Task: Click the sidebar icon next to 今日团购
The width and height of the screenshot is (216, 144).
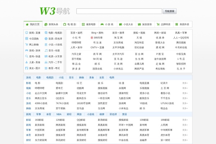Action: pos(27,39)
